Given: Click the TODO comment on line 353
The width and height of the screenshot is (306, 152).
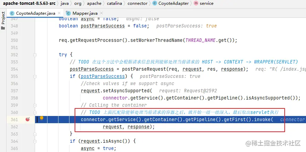Looking at the screenshot, I should tap(184, 62).
